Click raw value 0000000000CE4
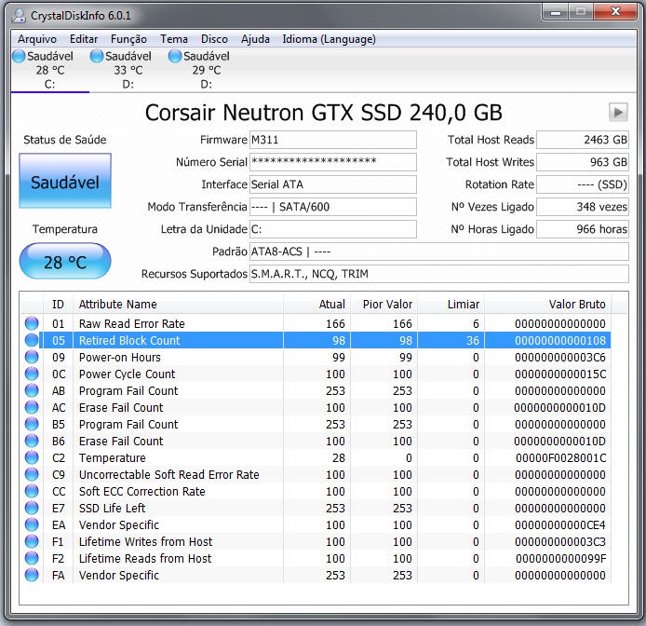646x626 pixels. [x=559, y=525]
